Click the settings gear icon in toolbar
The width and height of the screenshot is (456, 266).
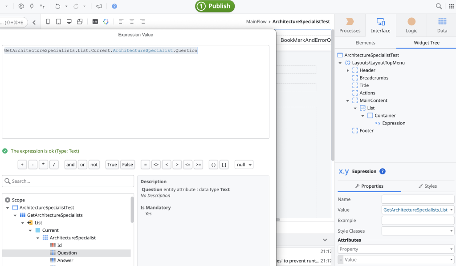21,6
